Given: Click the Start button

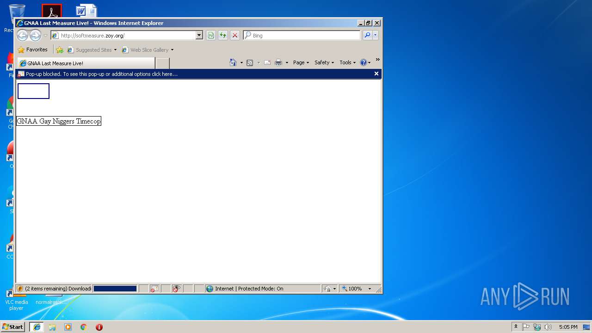Looking at the screenshot, I should pyautogui.click(x=13, y=327).
